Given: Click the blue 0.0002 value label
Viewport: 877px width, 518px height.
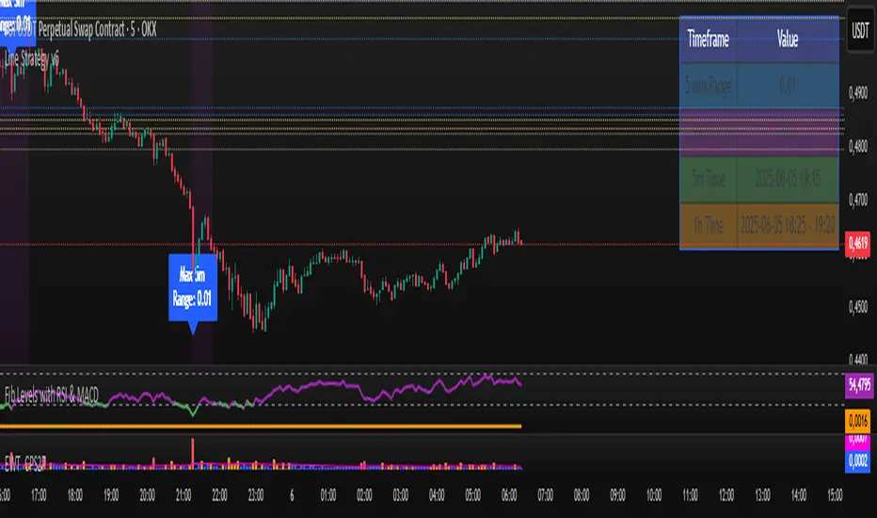Looking at the screenshot, I should click(x=857, y=461).
